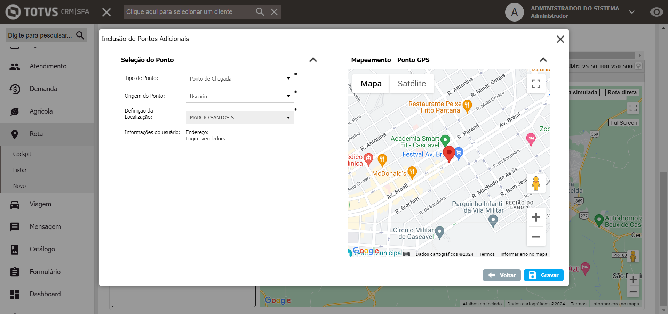Click the Círculo Militar de Cascavel pin
668x314 pixels.
click(439, 232)
